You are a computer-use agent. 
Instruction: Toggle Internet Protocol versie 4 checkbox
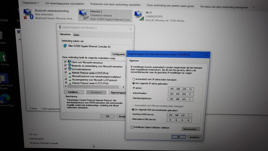pos(66,72)
